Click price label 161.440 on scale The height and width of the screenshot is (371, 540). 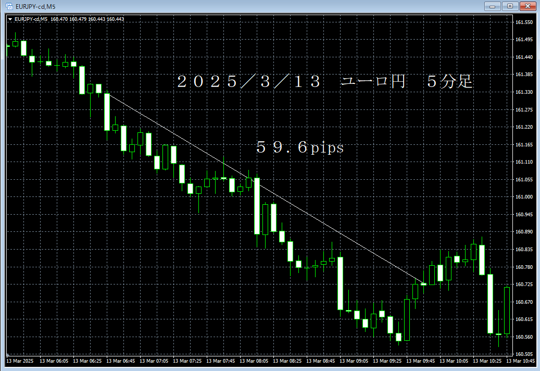(x=524, y=57)
